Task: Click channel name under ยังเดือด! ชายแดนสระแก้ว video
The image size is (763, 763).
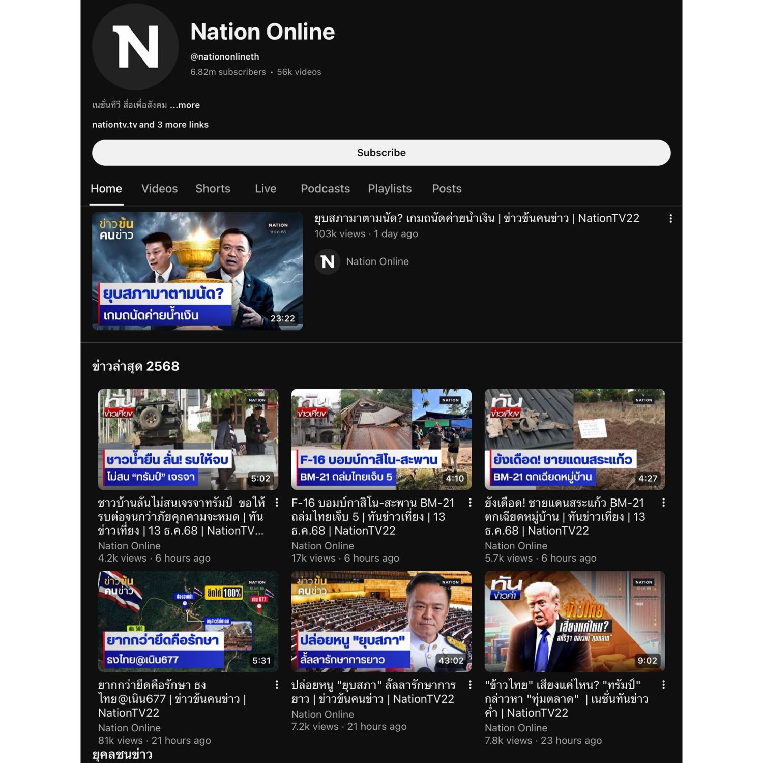Action: (516, 546)
